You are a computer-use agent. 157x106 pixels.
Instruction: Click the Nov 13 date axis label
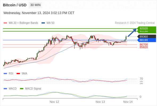(x=100, y=102)
